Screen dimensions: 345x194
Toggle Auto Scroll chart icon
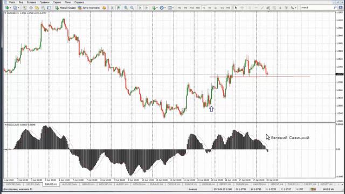tap(140, 8)
